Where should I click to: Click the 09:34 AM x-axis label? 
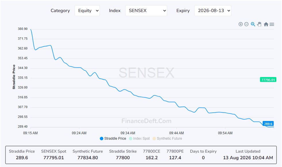(x=128, y=133)
